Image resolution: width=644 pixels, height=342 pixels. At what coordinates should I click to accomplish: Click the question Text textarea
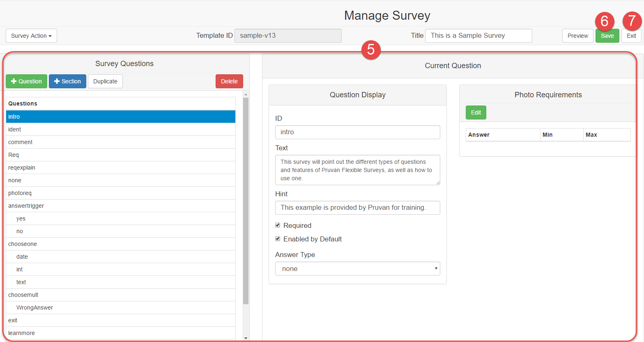coord(357,170)
